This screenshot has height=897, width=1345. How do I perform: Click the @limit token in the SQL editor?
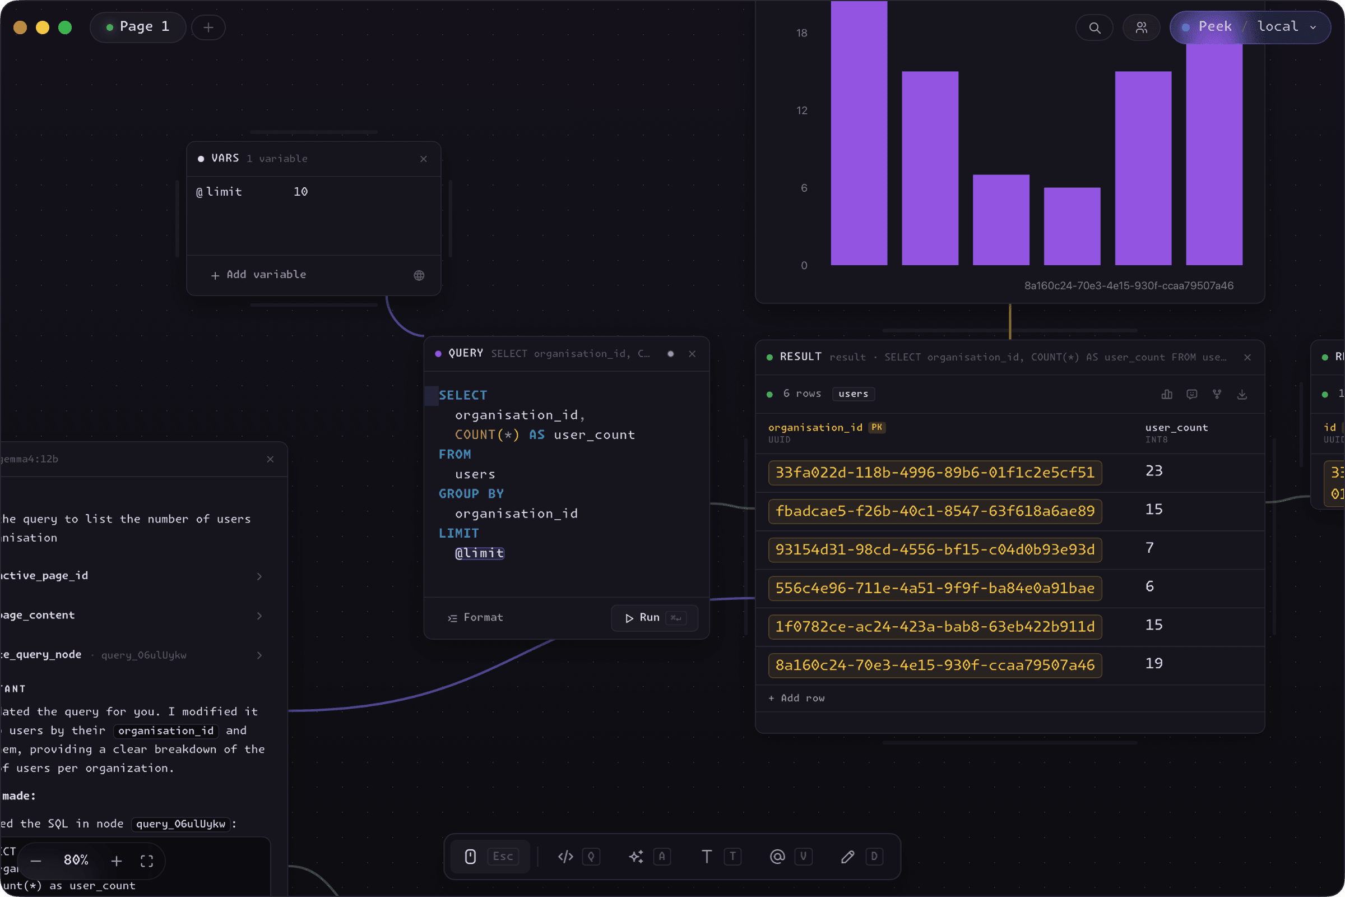(x=479, y=553)
